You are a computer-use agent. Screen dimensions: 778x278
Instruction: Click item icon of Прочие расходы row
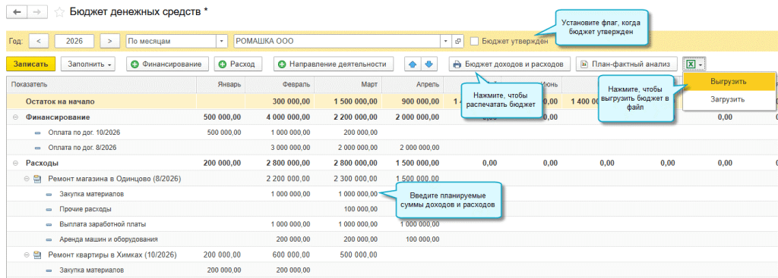(49, 210)
